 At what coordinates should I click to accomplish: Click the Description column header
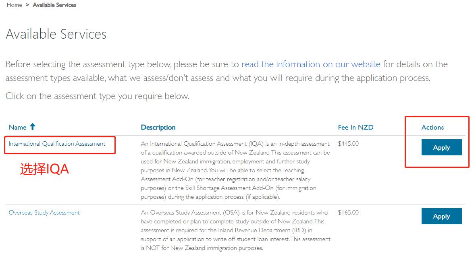pyautogui.click(x=158, y=127)
